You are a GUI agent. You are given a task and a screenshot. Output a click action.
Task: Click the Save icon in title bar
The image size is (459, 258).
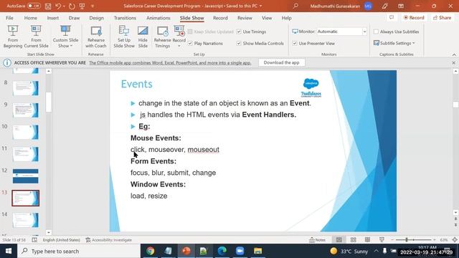48,6
